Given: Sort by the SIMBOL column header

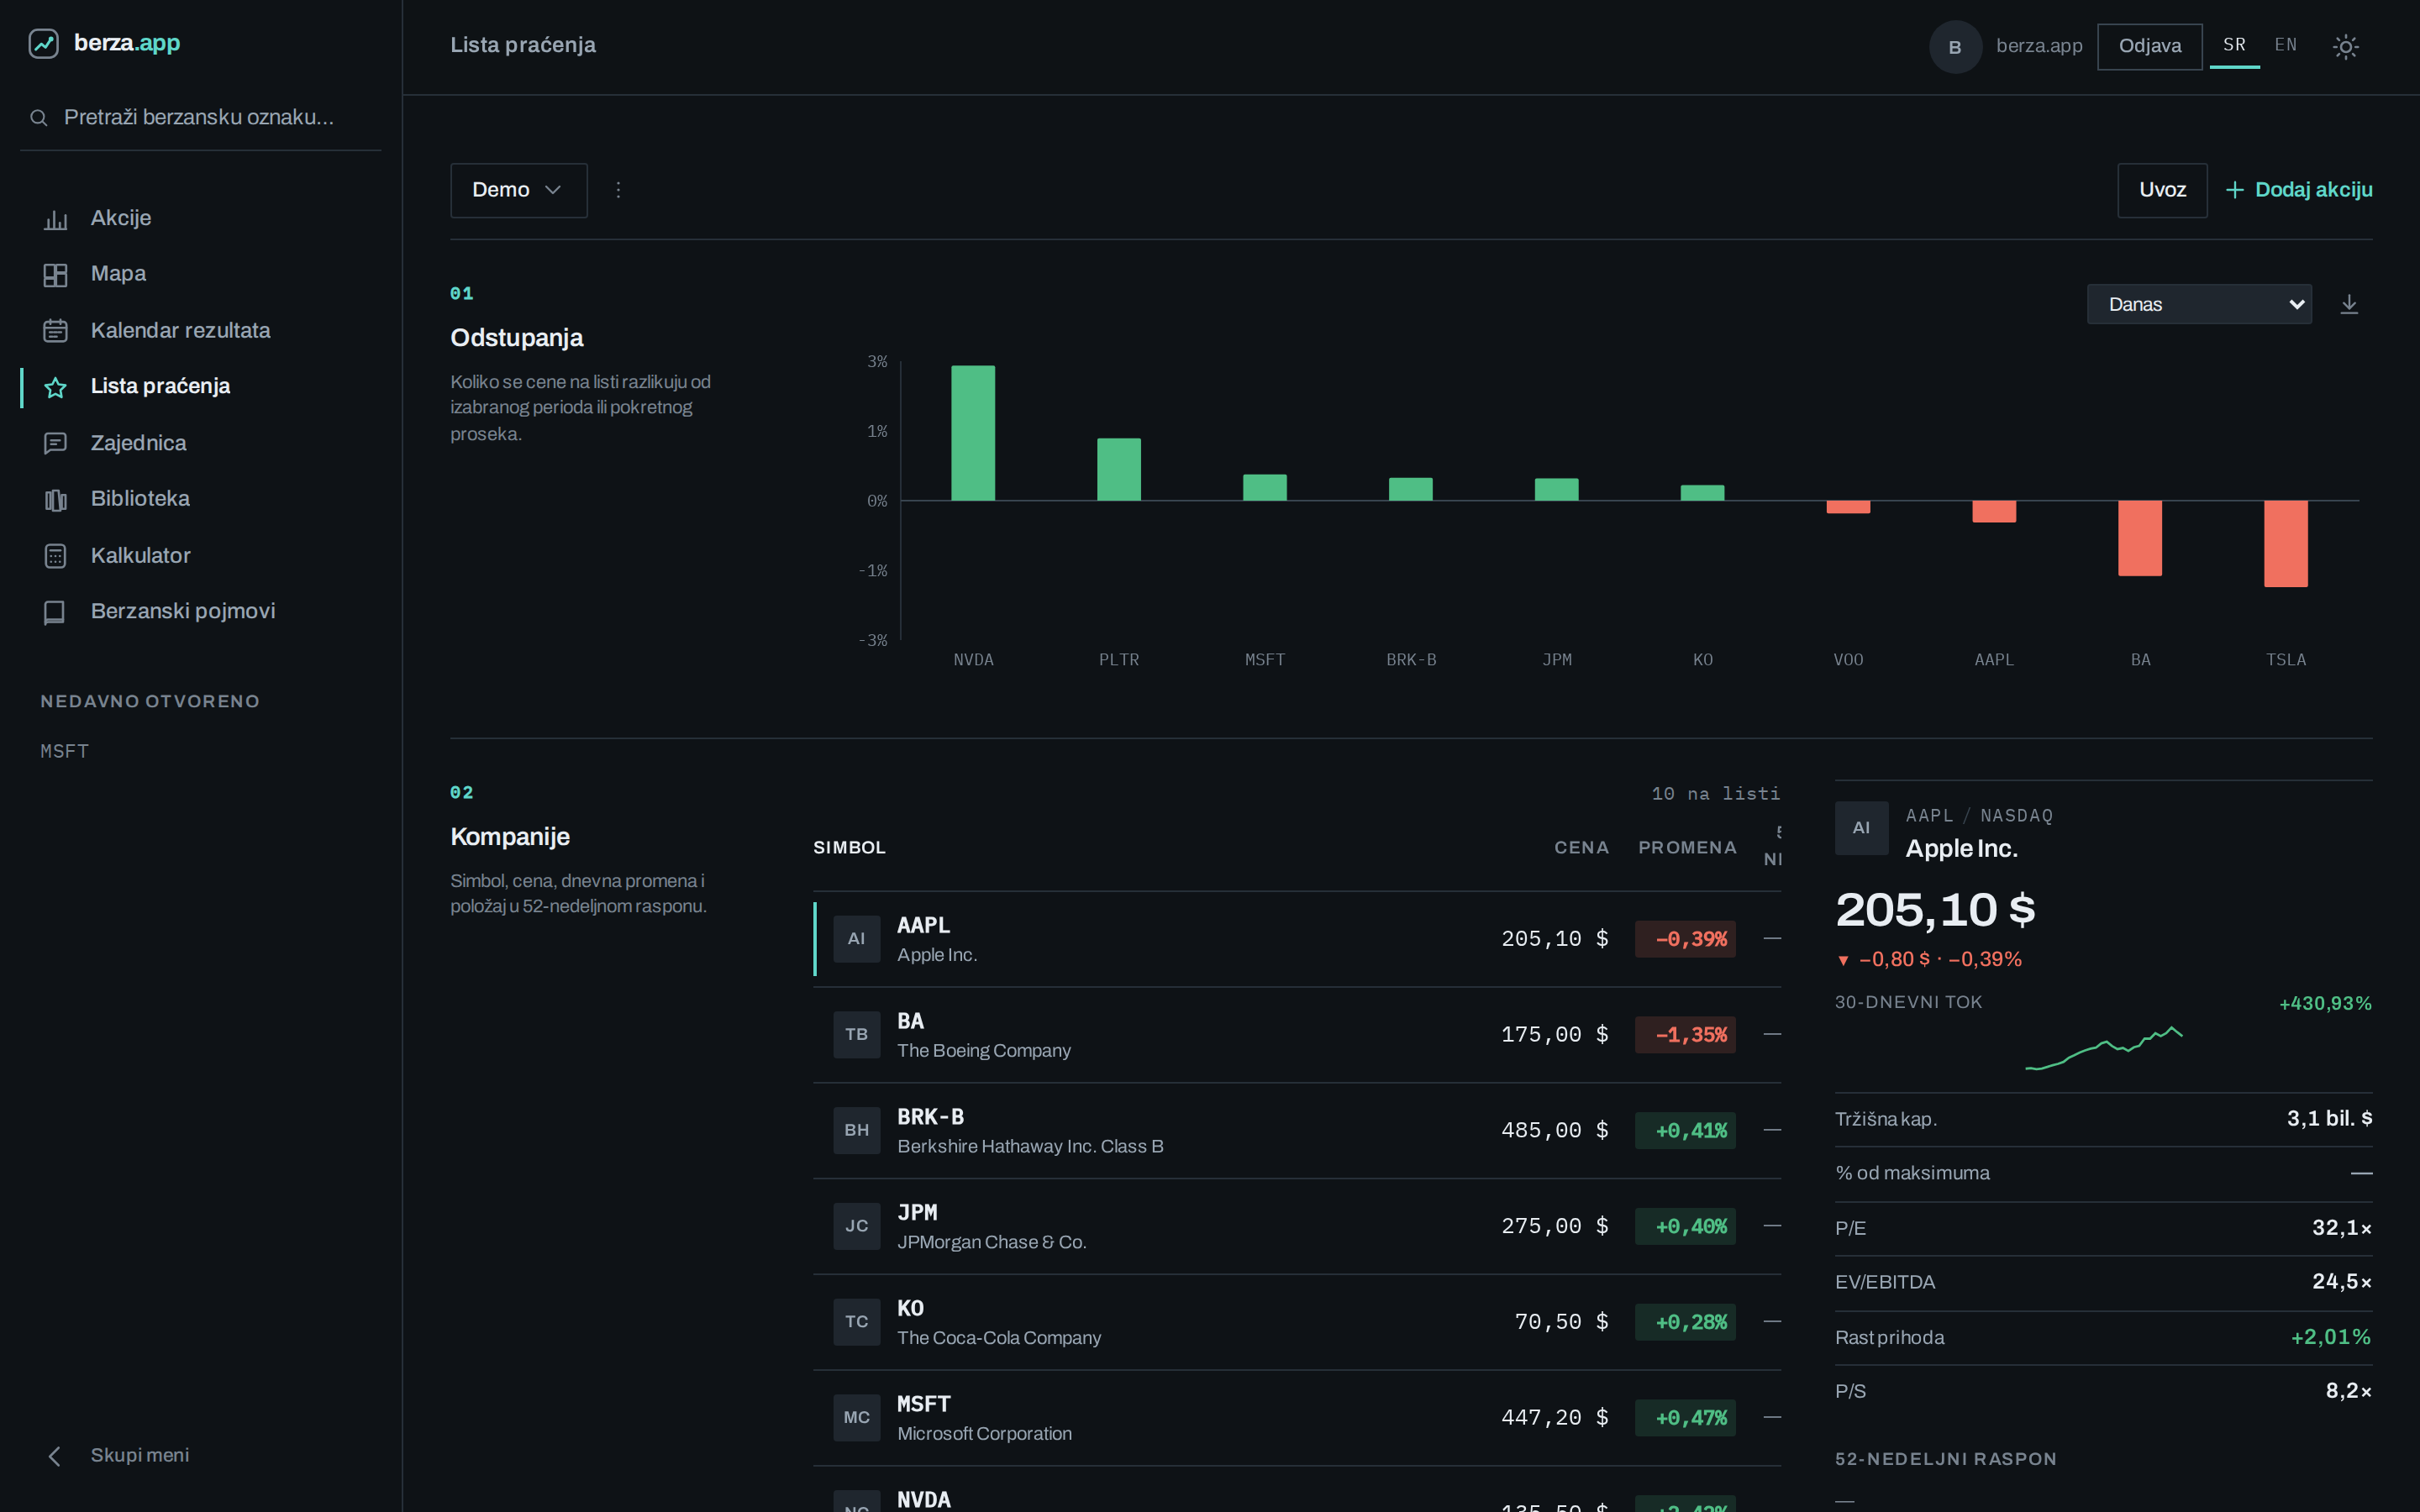Looking at the screenshot, I should coord(850,848).
